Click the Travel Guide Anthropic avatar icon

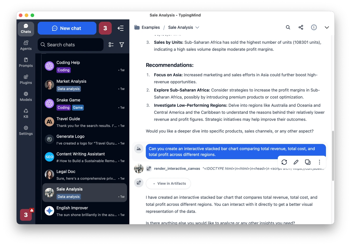pyautogui.click(x=49, y=122)
